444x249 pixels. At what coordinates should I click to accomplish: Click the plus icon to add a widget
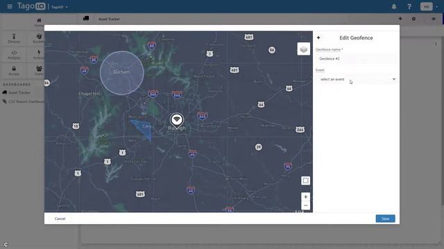[x=400, y=19]
